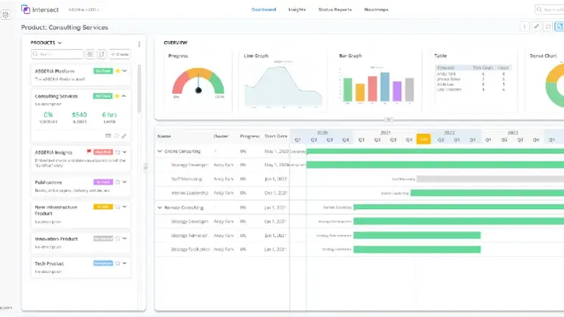Open the Status Reports tab

coord(335,10)
